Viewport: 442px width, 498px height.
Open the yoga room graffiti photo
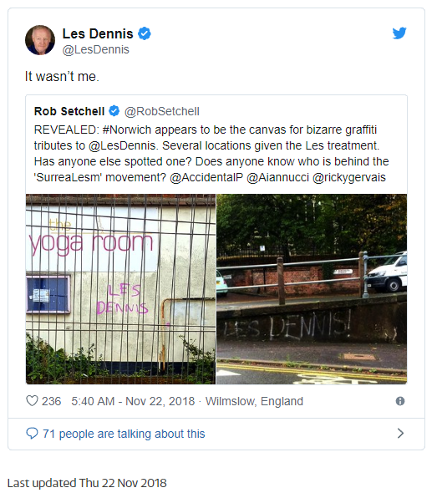[120, 289]
